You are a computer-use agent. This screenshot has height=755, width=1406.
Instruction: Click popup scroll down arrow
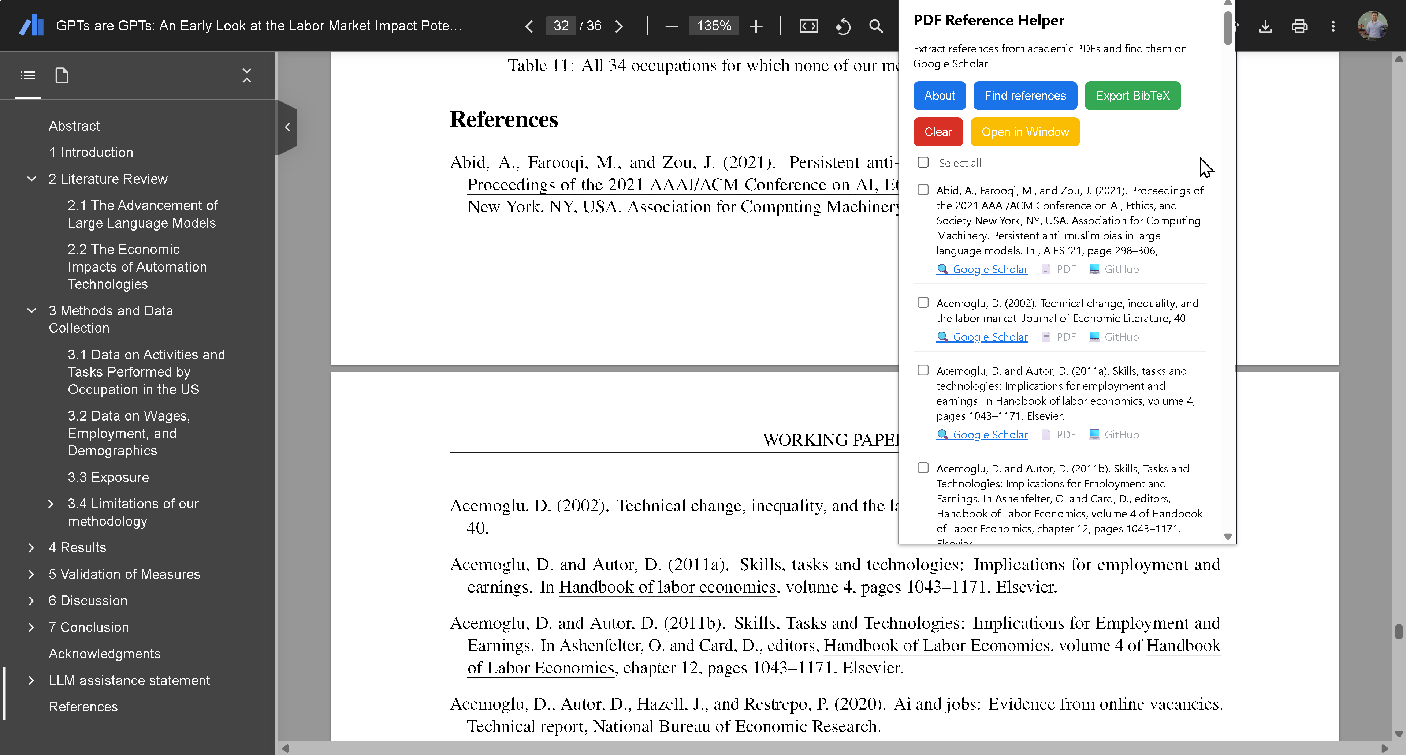[1228, 537]
